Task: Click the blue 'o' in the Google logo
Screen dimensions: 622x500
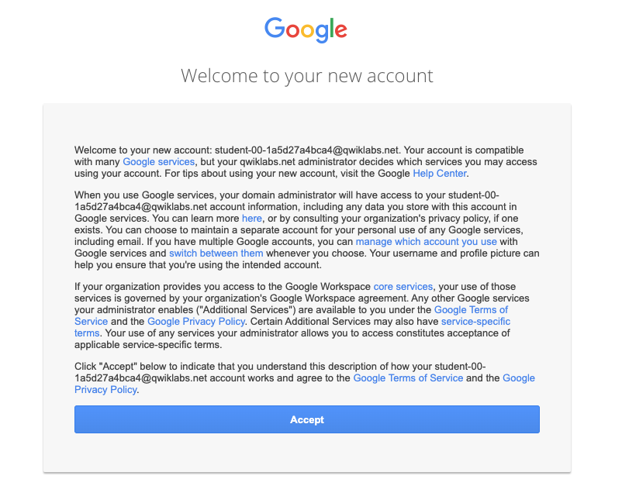Action: point(292,29)
